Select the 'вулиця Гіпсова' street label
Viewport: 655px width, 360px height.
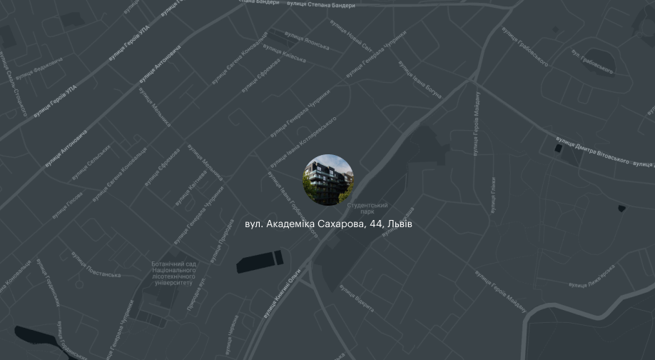(67, 205)
